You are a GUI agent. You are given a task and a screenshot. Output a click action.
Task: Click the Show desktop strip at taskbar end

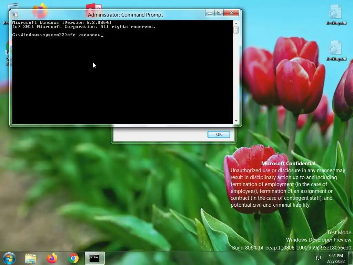(351, 258)
